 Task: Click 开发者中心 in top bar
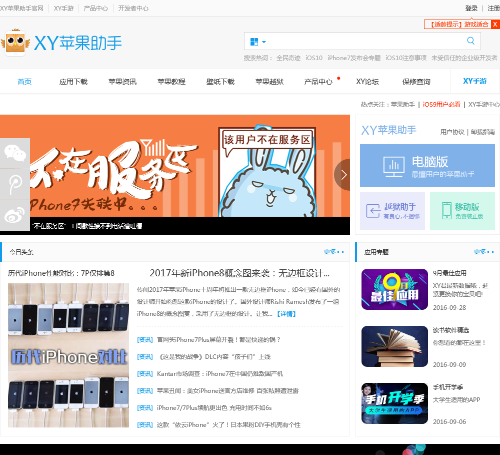point(133,9)
